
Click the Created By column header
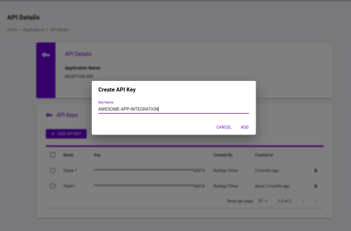[223, 155]
